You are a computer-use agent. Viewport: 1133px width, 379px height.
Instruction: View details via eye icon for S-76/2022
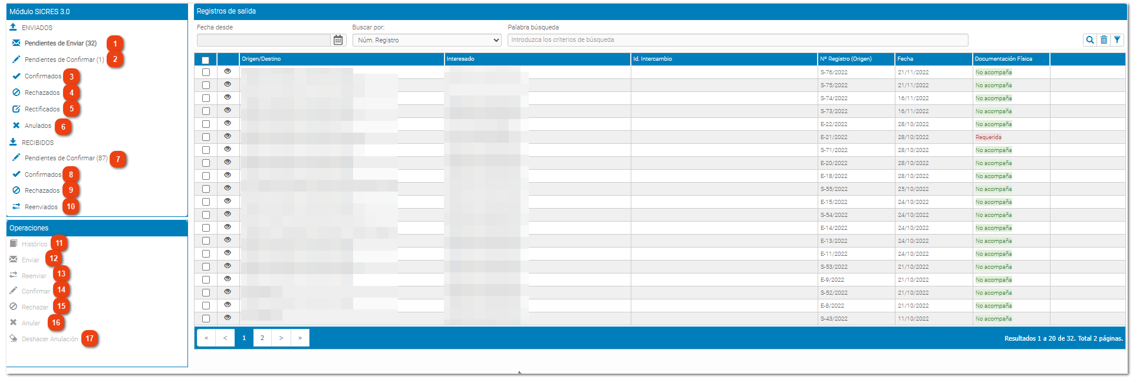tap(228, 71)
